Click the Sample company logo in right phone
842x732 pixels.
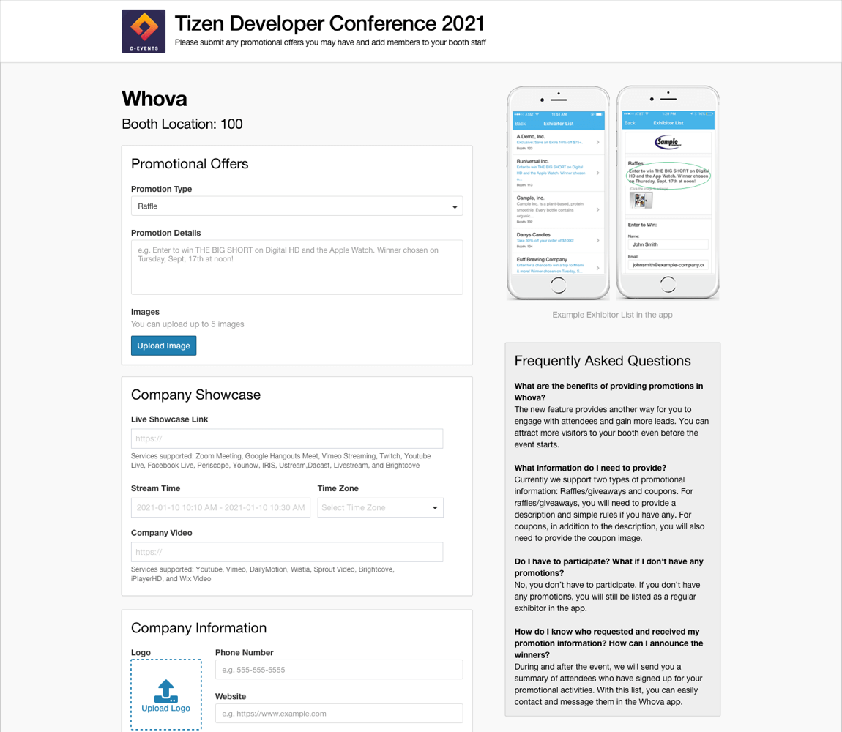point(667,142)
